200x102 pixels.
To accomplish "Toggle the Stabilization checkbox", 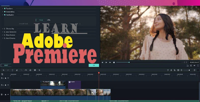I will tap(5, 15).
